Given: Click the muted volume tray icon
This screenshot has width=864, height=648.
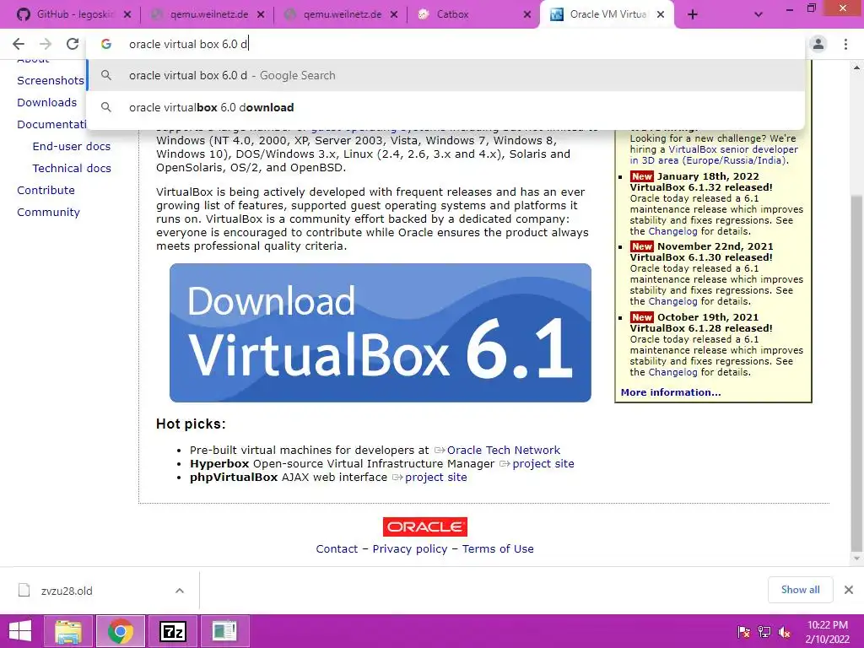Looking at the screenshot, I should (785, 632).
